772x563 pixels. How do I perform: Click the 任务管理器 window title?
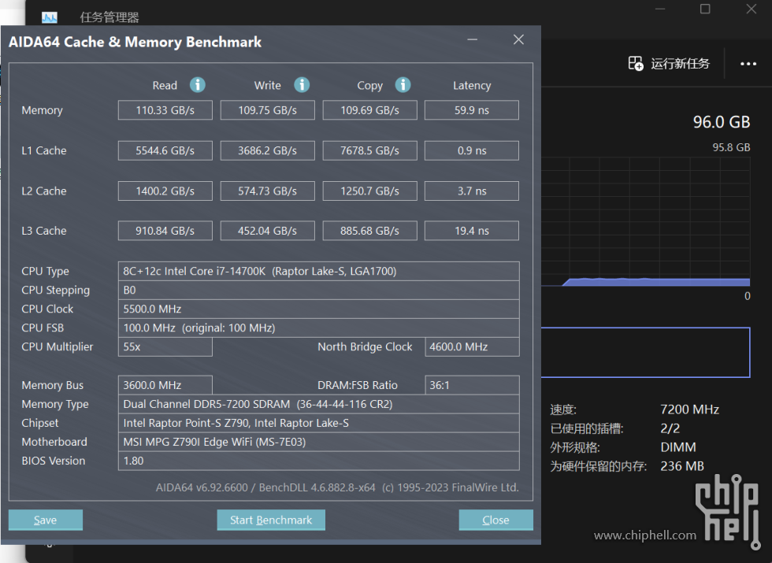(x=109, y=17)
